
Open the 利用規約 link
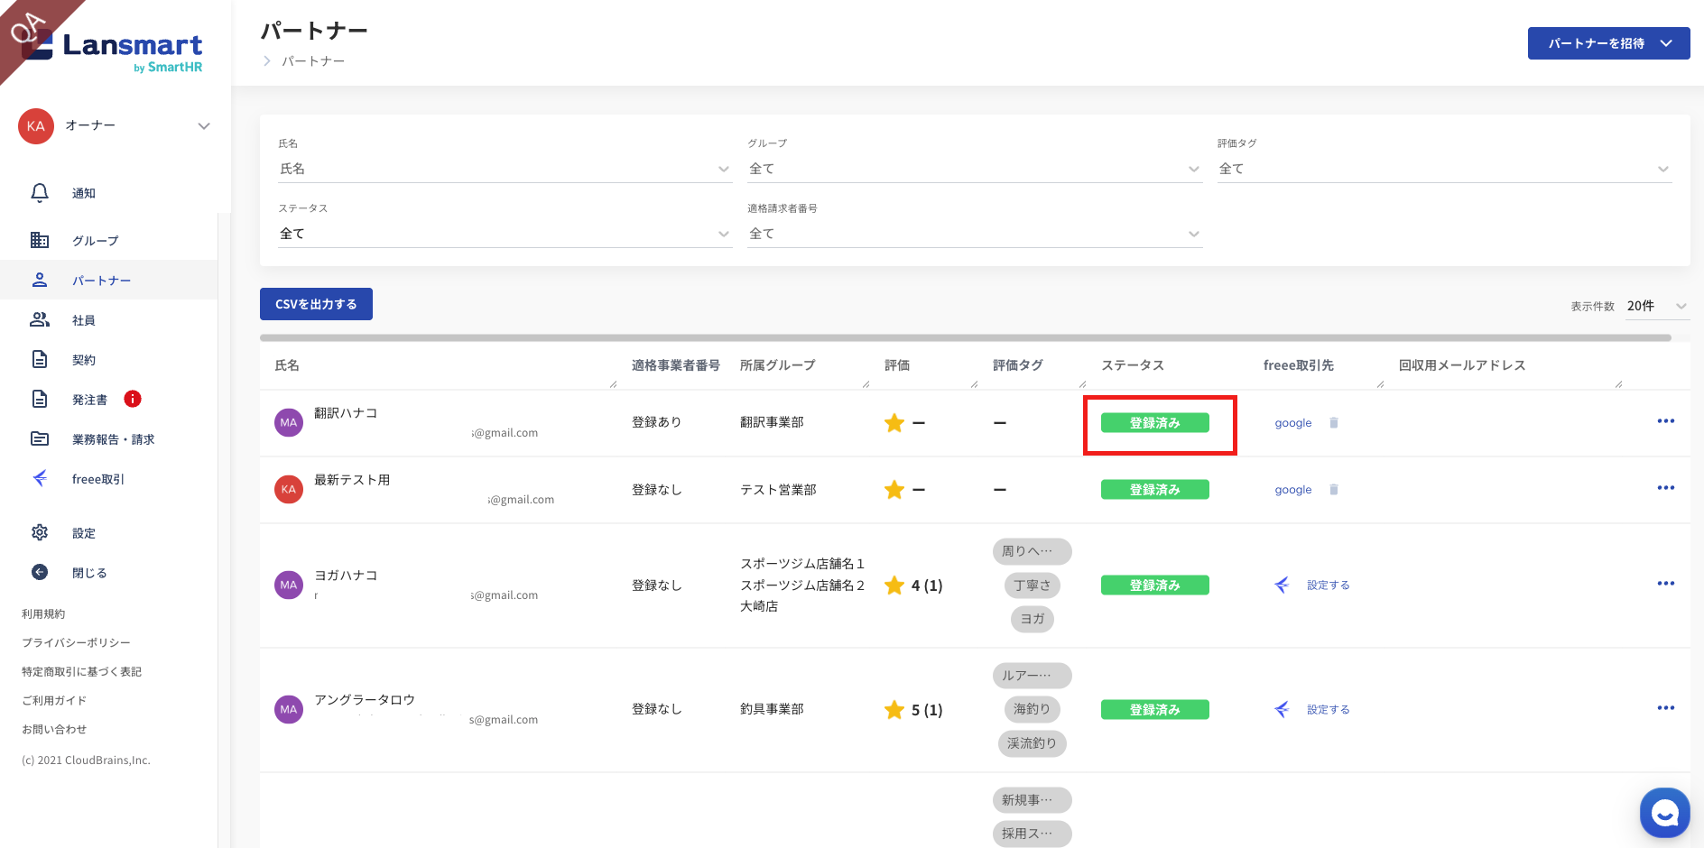tap(43, 613)
